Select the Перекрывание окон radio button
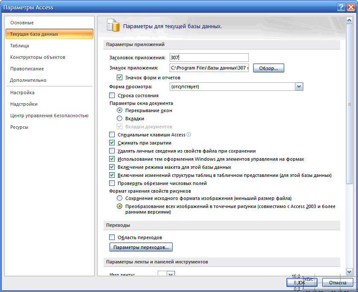This screenshot has width=358, height=292. tap(119, 110)
